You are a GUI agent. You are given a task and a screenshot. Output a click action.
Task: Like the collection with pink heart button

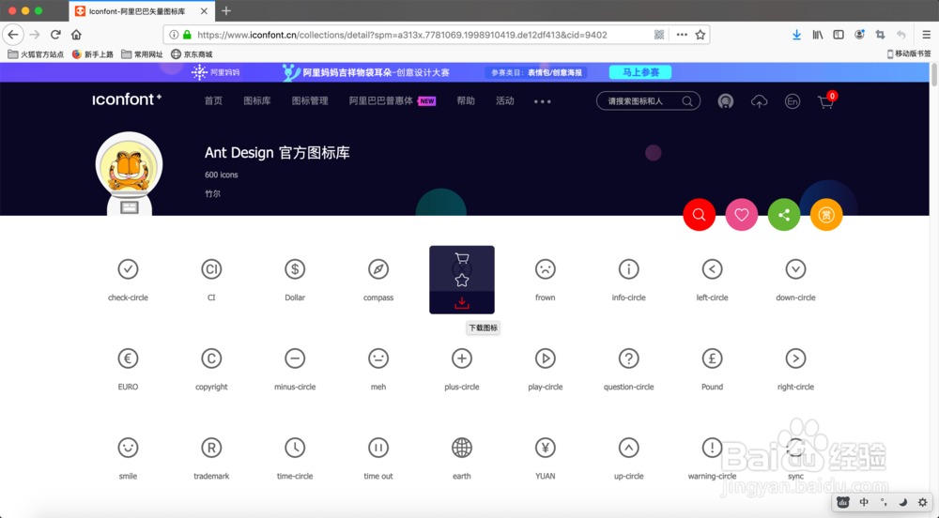[x=742, y=215]
